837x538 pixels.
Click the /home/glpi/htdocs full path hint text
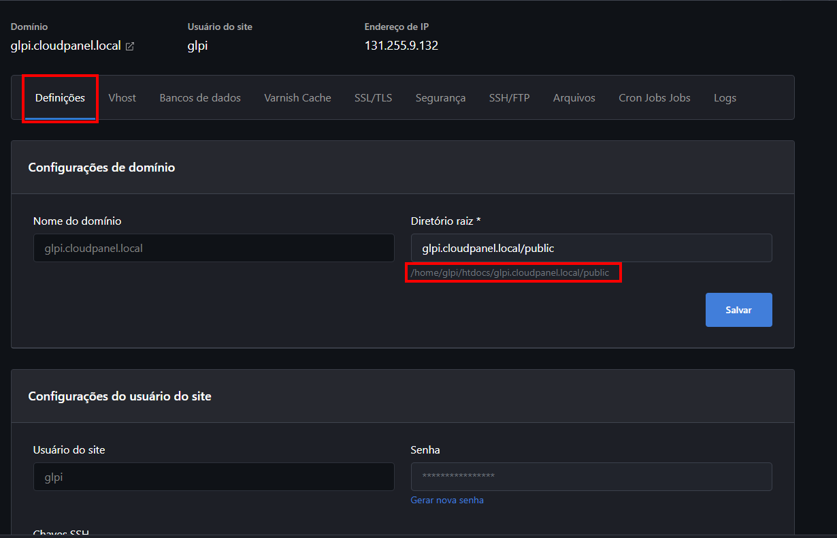pos(510,272)
